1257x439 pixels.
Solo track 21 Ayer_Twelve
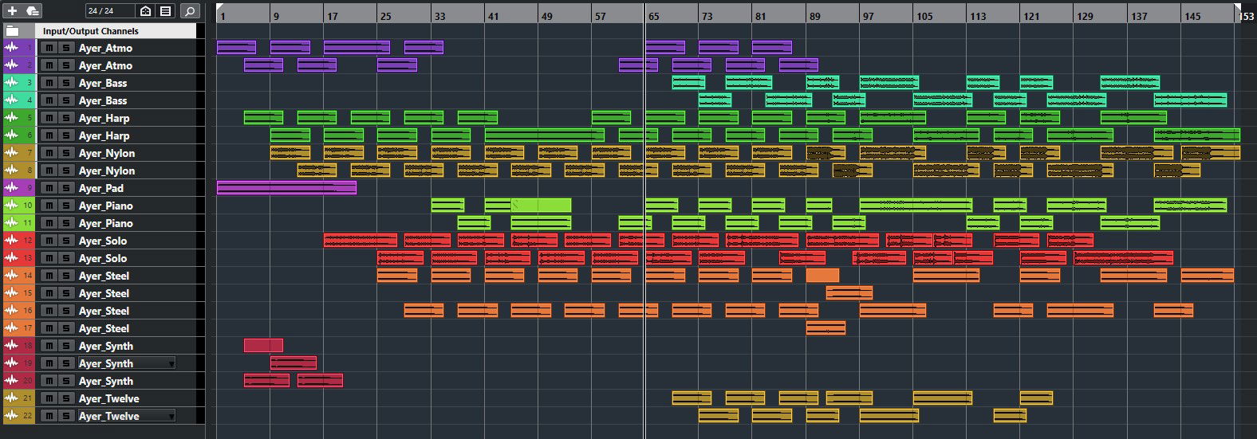coord(66,398)
